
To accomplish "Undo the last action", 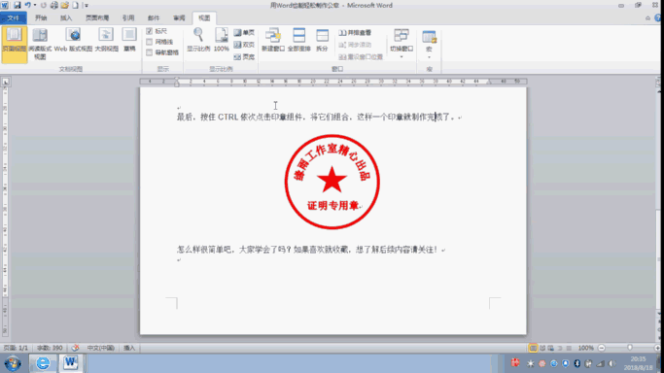I will pyautogui.click(x=27, y=5).
